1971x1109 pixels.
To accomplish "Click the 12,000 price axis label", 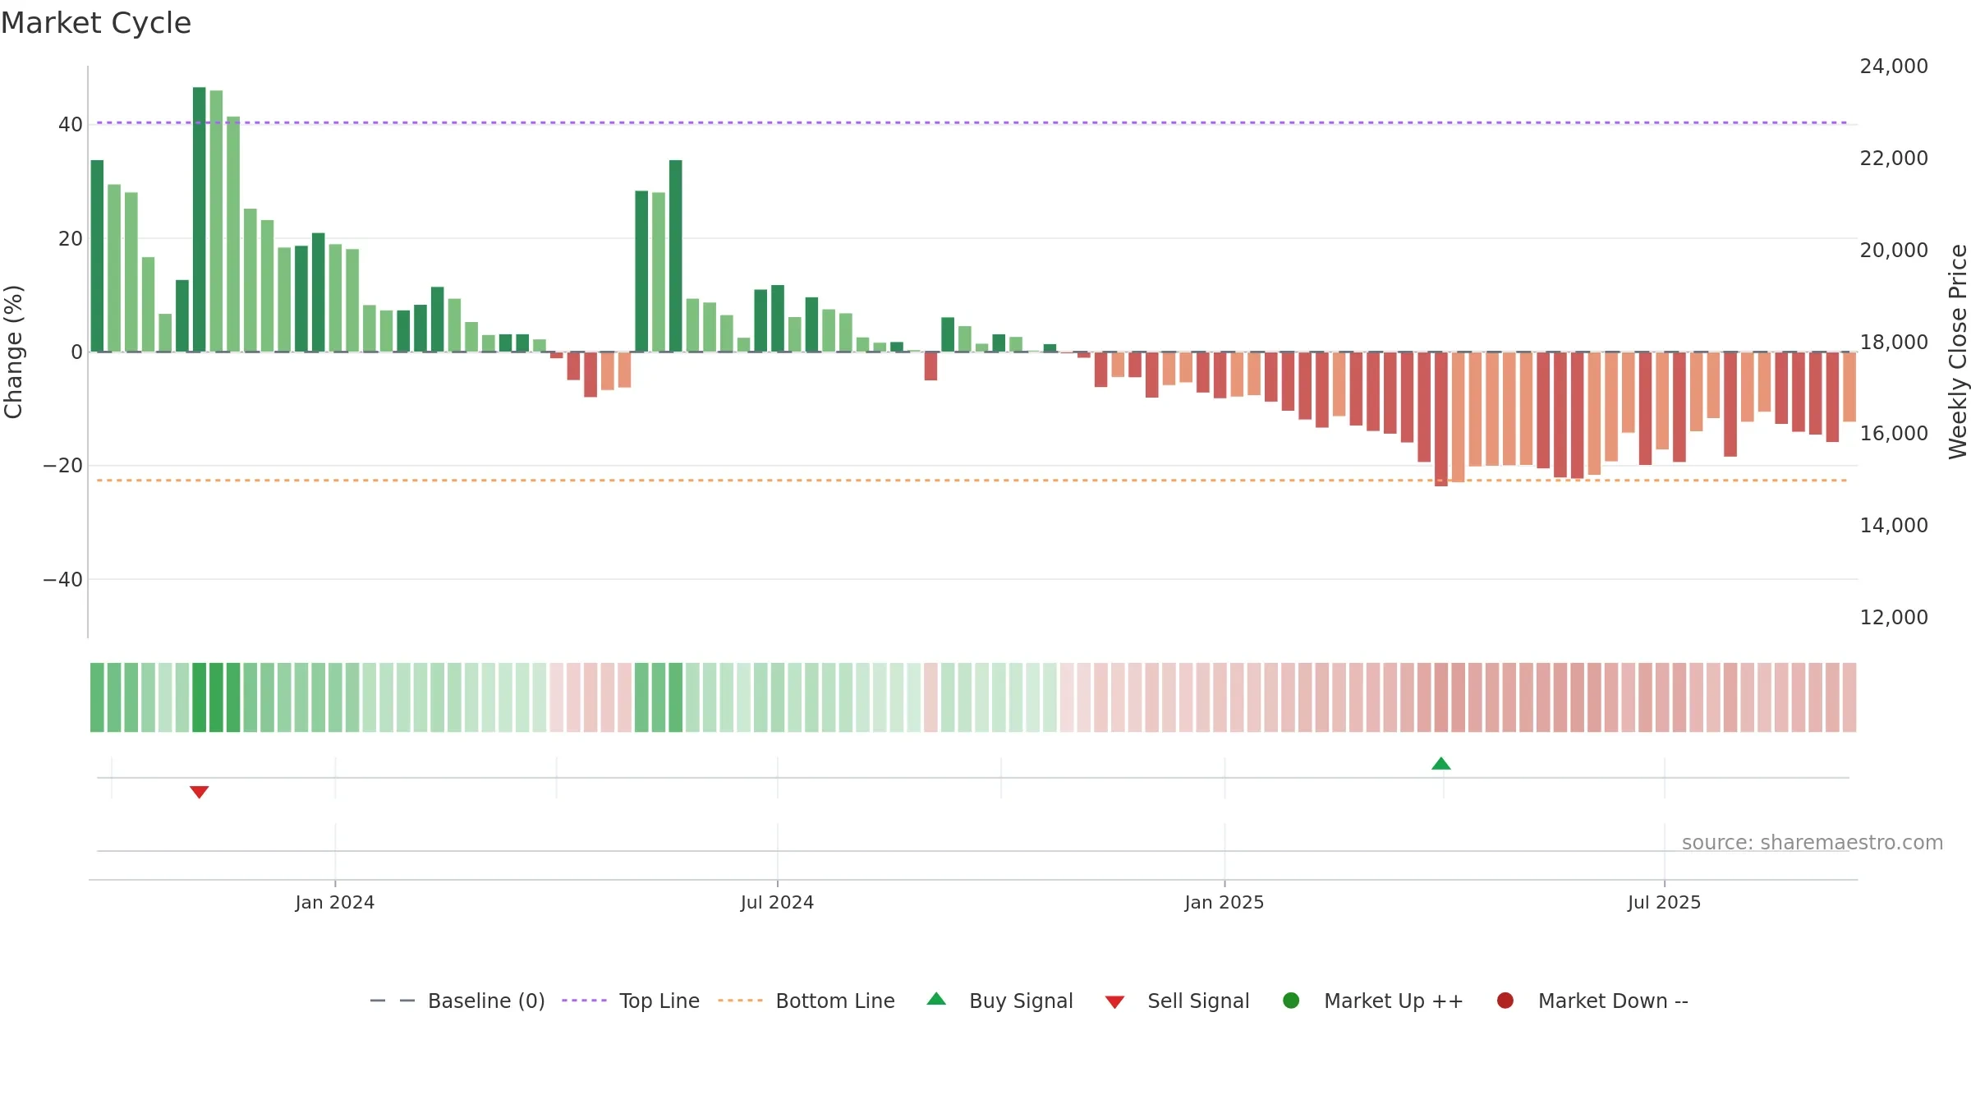I will point(1894,618).
